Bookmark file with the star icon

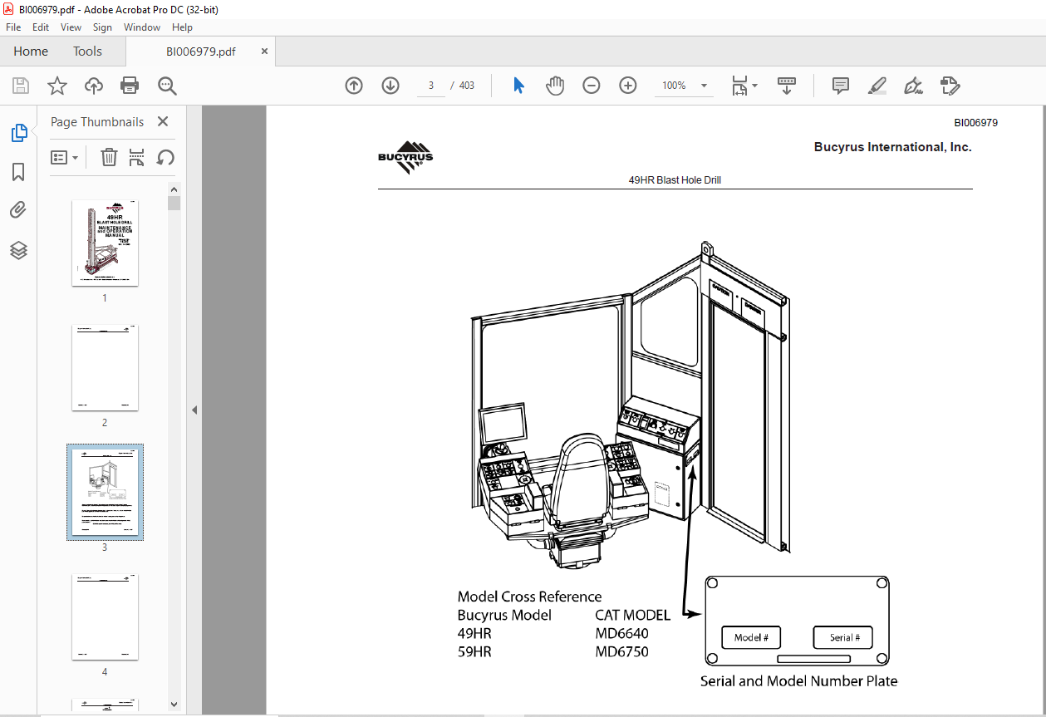pos(56,86)
